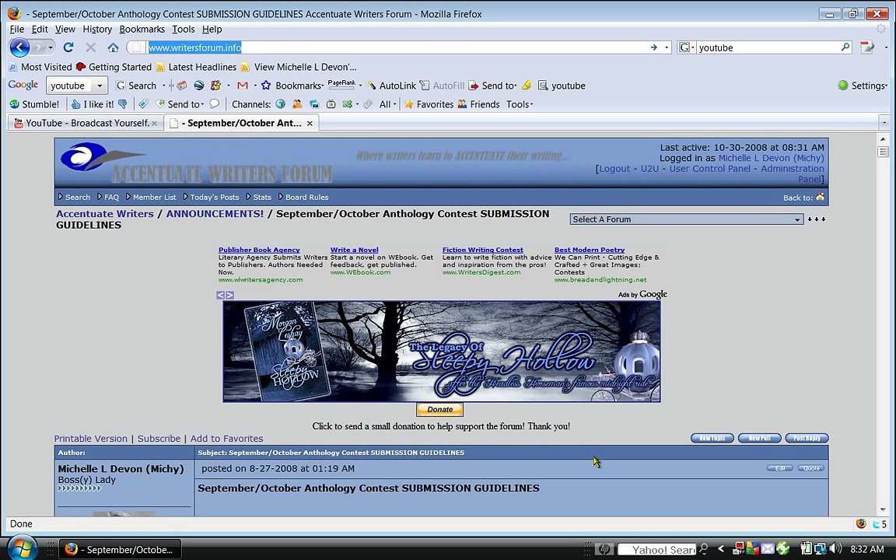
Task: Click the Bookmarks star in Google toolbar
Action: [266, 86]
